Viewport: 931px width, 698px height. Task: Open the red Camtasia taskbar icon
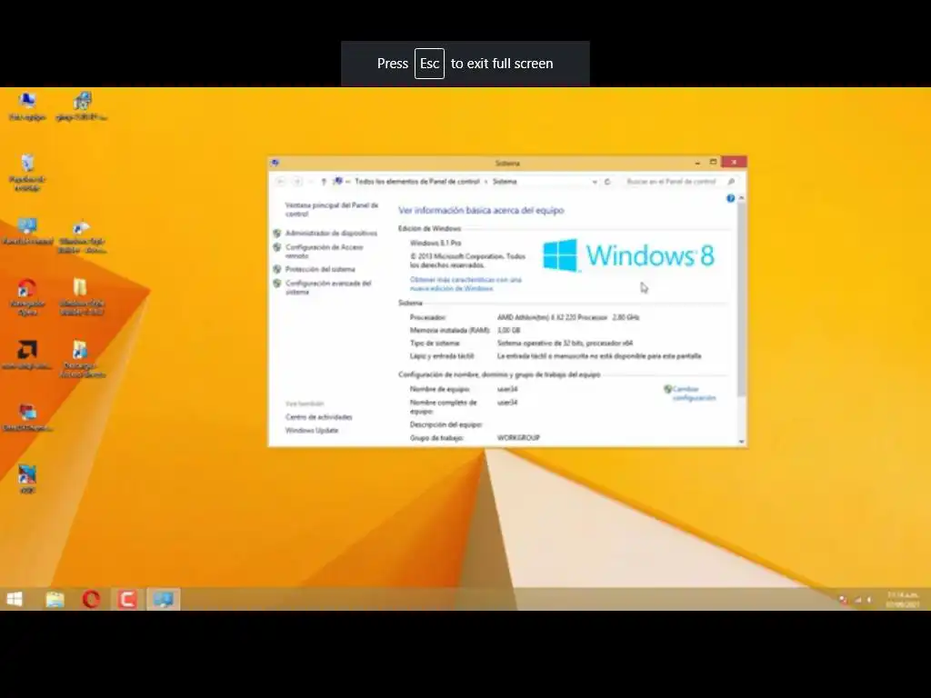pyautogui.click(x=126, y=600)
